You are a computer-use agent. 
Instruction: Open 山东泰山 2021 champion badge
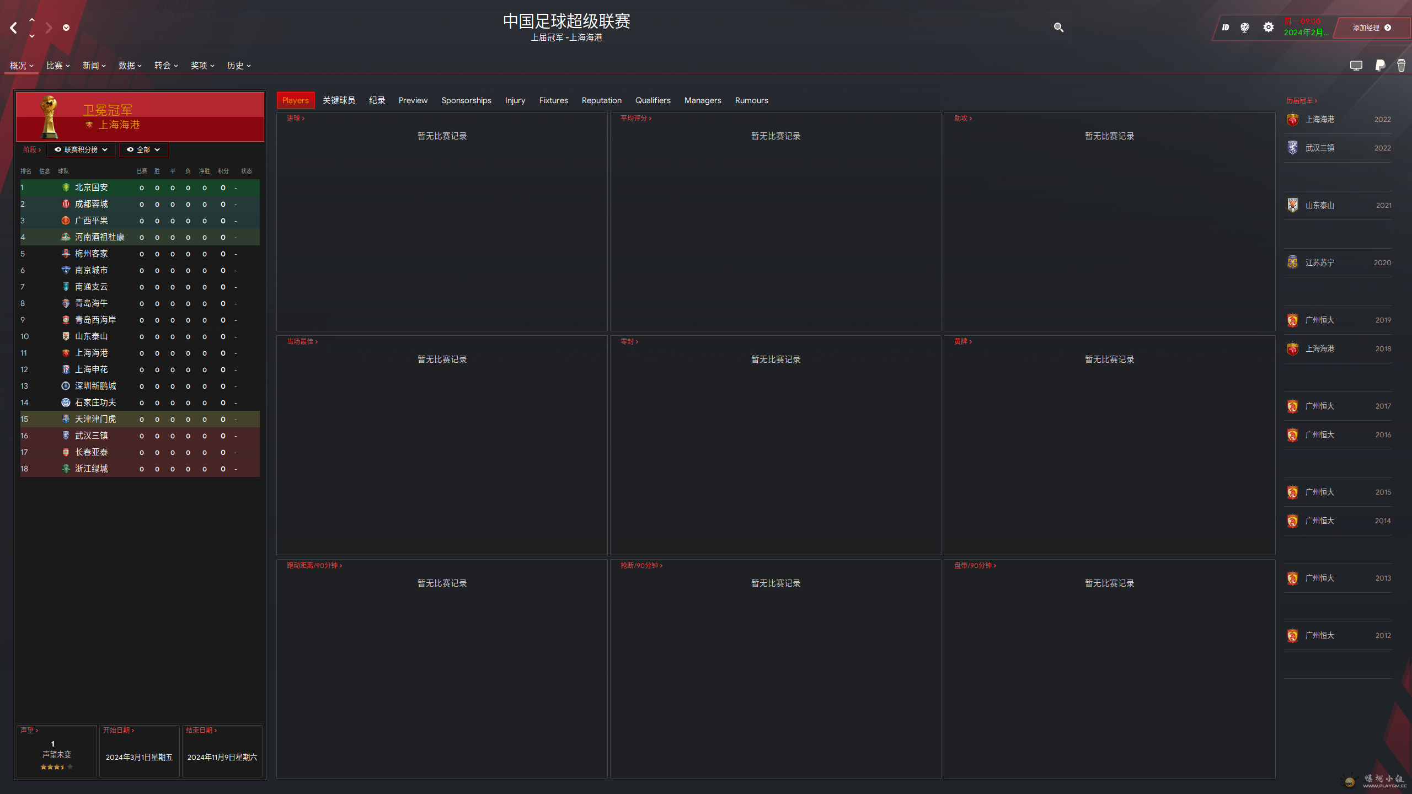click(1292, 205)
